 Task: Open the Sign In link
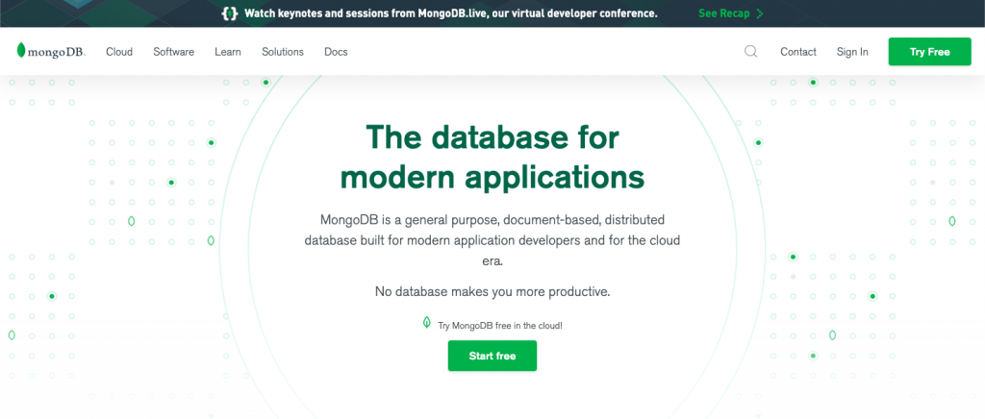tap(852, 52)
